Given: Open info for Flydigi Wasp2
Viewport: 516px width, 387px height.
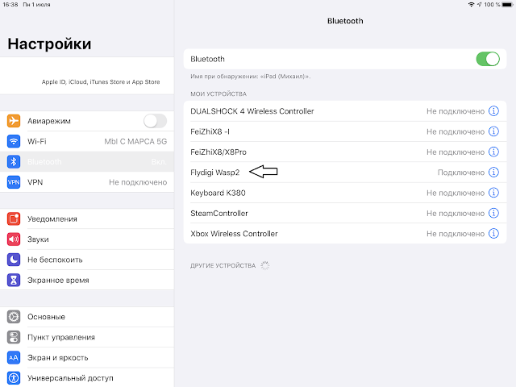Looking at the screenshot, I should tap(493, 172).
